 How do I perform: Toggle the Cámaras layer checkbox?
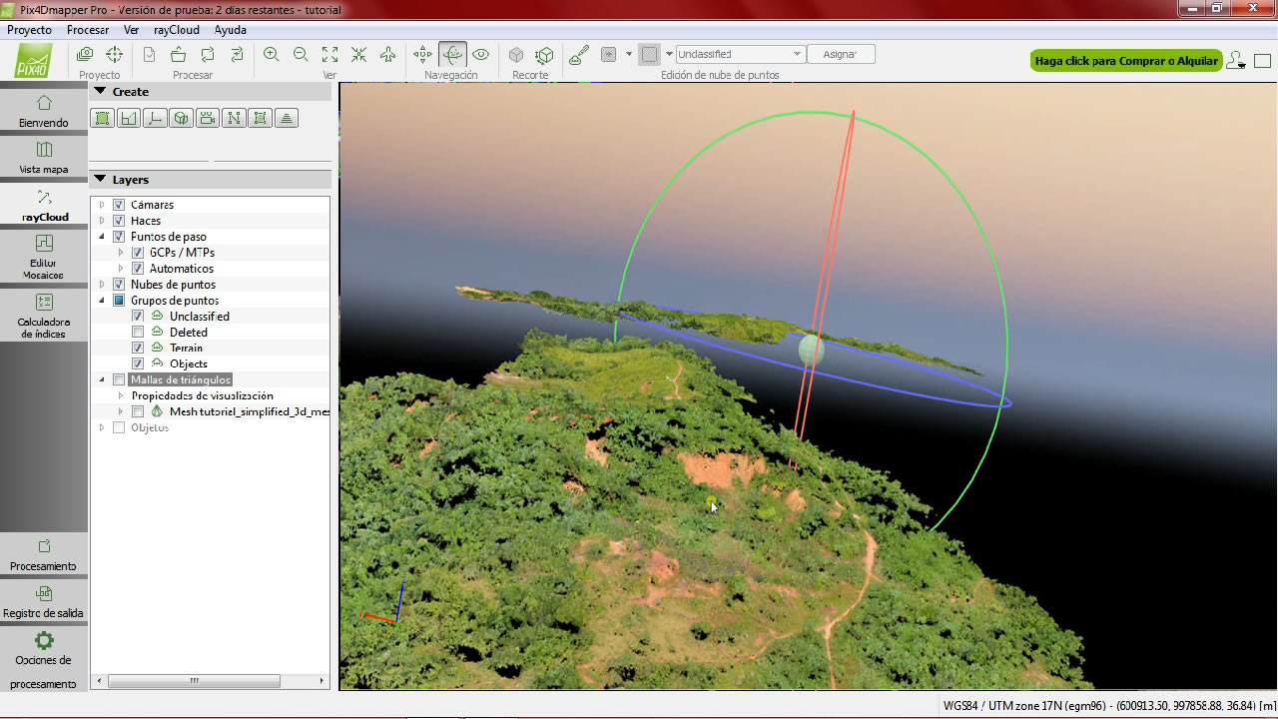coord(119,205)
